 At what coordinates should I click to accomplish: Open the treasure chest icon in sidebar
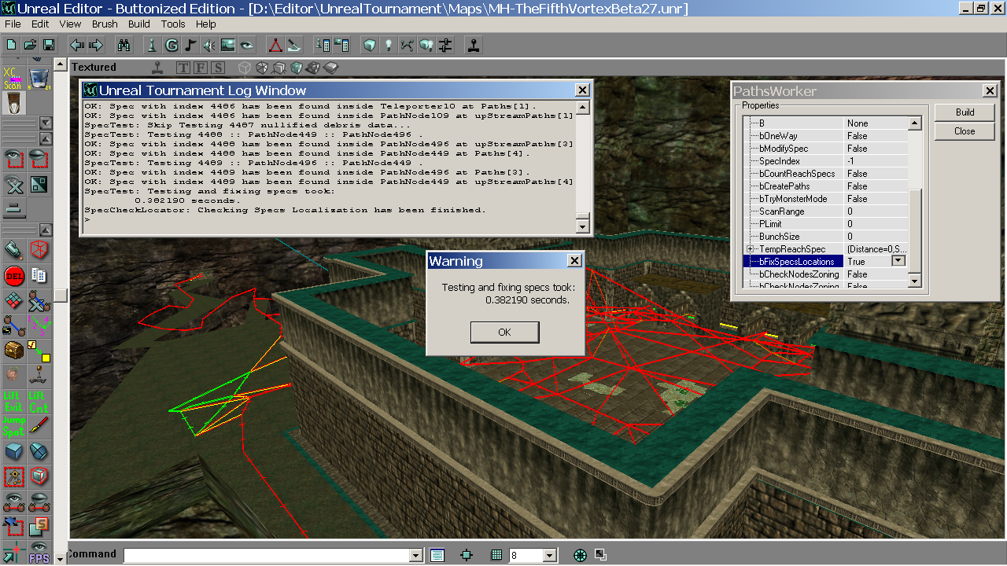[x=14, y=350]
